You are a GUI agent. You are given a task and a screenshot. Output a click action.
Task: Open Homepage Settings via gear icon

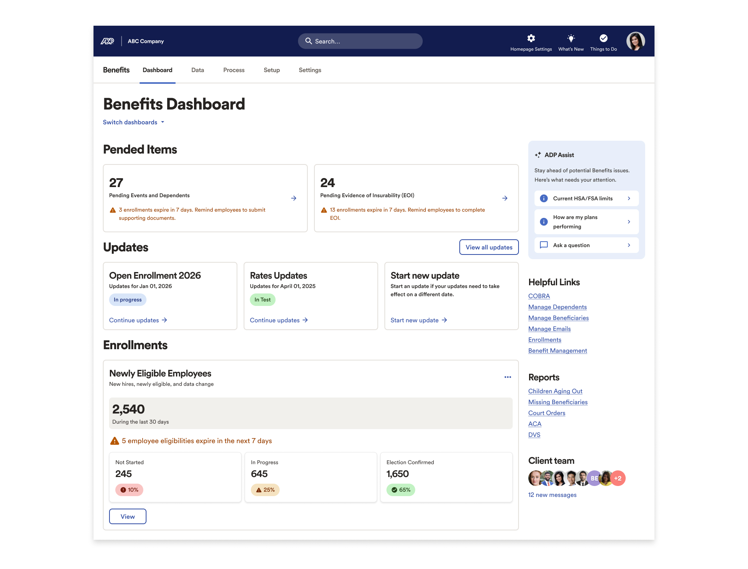[x=531, y=38]
